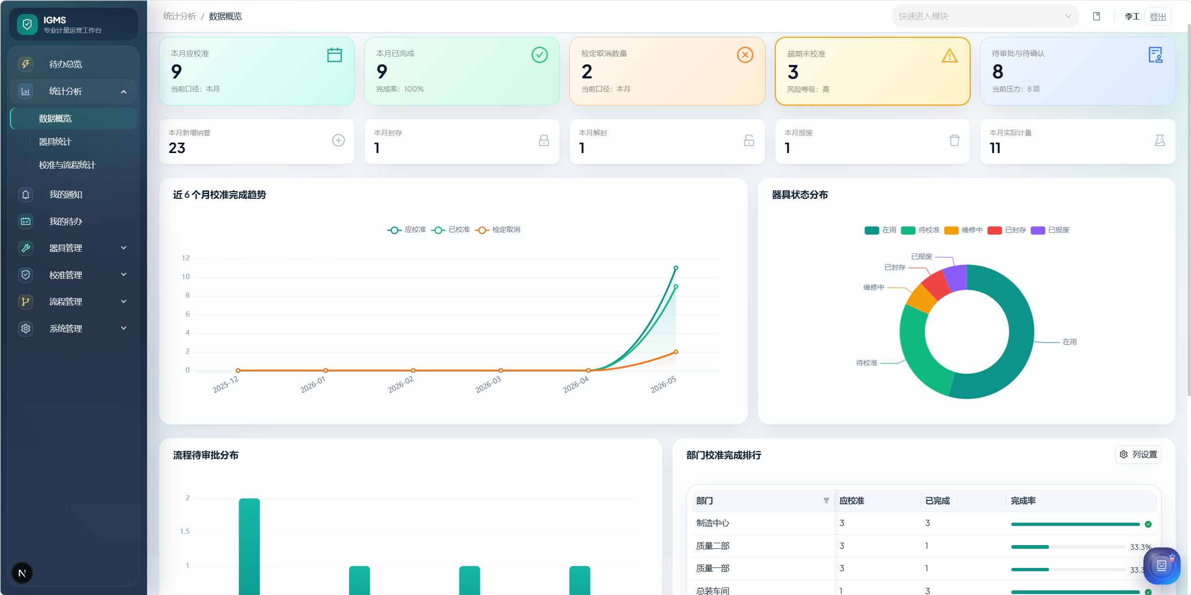1191x595 pixels.
Task: Click the lightning icon beside 待办总览
Action: (26, 64)
